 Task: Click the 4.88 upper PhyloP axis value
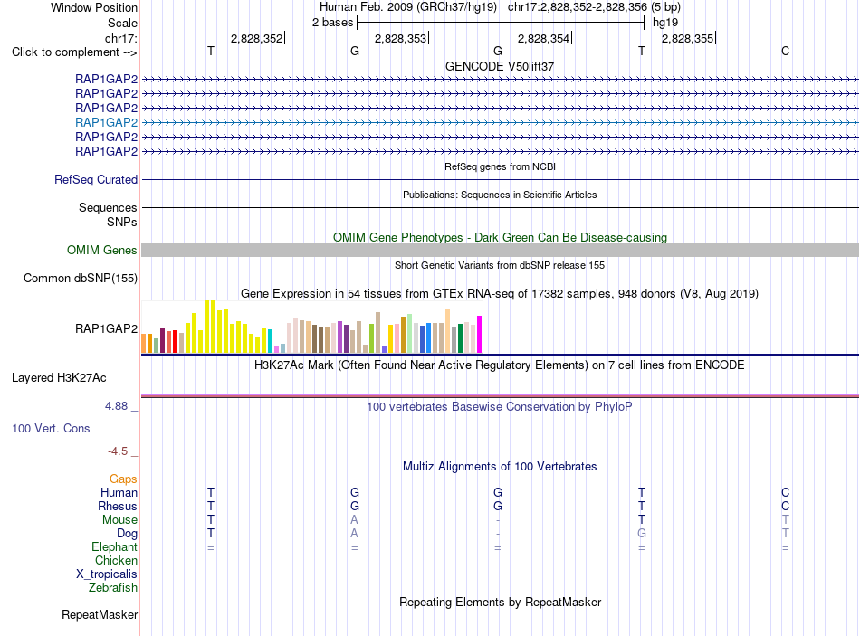[x=116, y=406]
